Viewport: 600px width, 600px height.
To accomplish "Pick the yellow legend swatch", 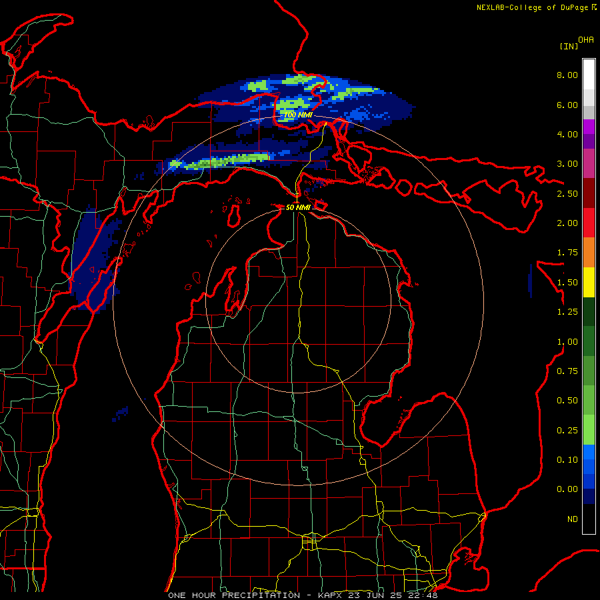I will pos(589,282).
